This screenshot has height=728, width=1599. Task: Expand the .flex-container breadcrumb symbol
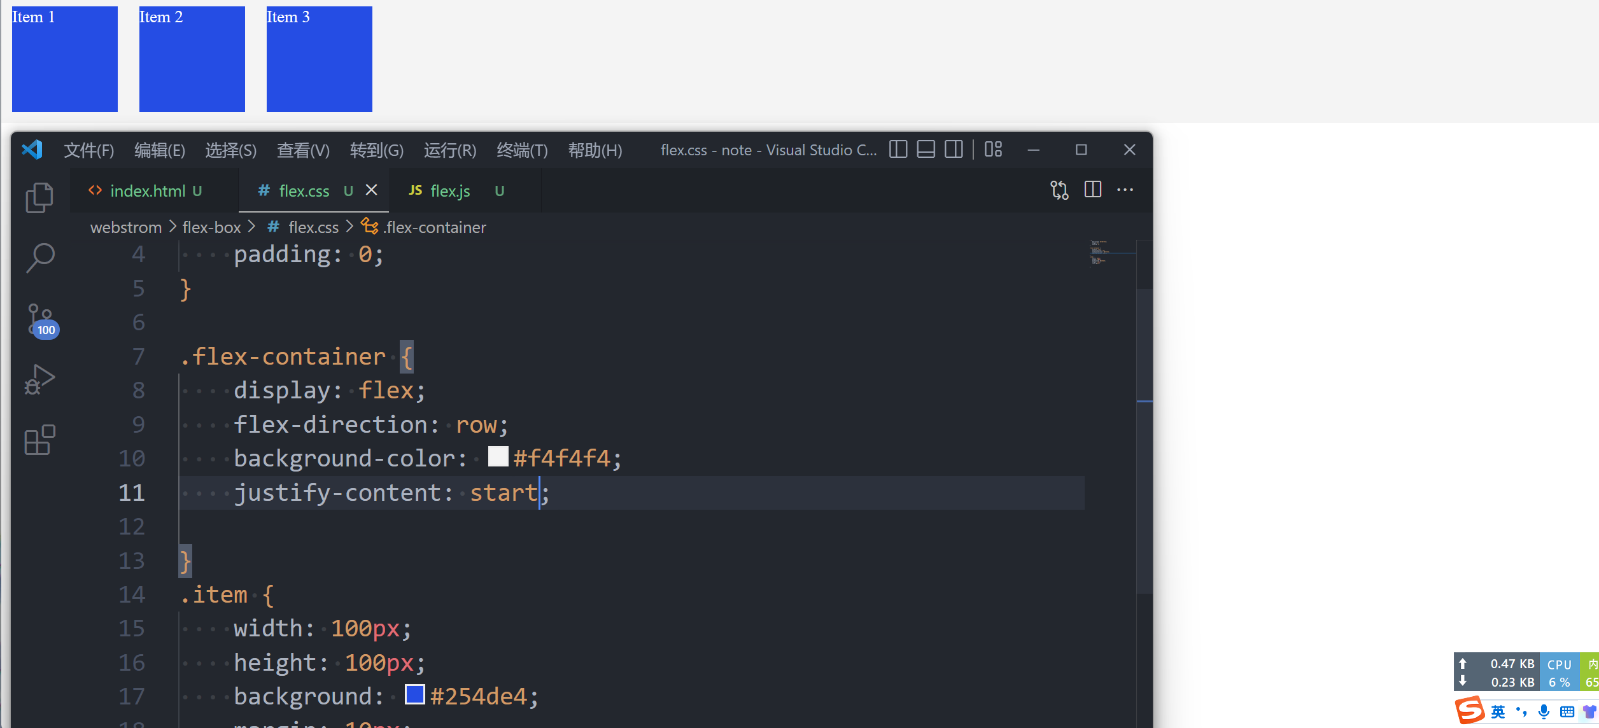434,227
